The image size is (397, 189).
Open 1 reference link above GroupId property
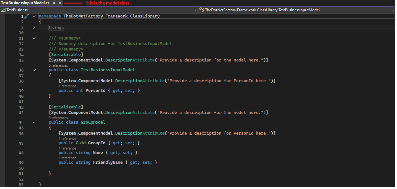pyautogui.click(x=67, y=139)
